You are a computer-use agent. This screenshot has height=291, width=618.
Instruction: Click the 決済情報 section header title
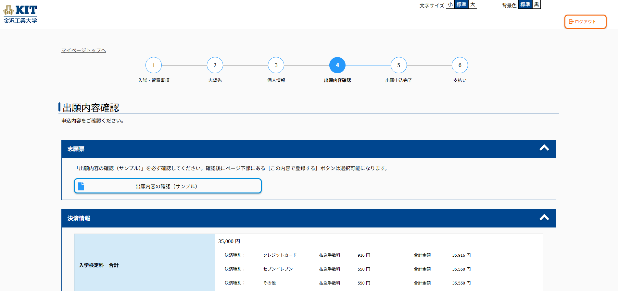79,218
